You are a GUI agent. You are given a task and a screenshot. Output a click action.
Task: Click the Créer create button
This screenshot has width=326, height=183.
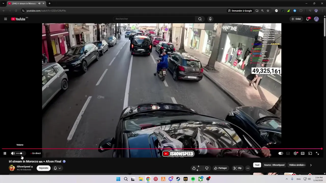[x=296, y=19]
